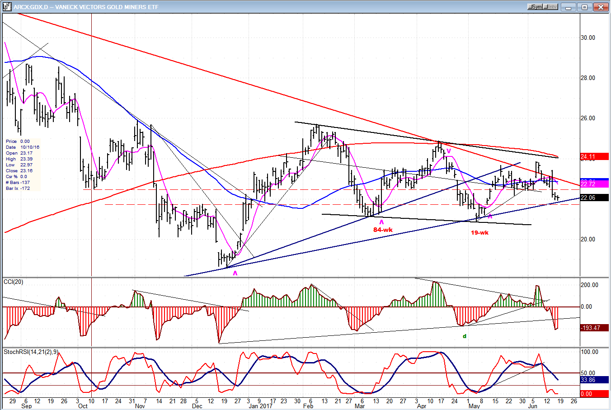The height and width of the screenshot is (410, 611).
Task: Click the magenta v marker at April peak
Action: pos(449,151)
